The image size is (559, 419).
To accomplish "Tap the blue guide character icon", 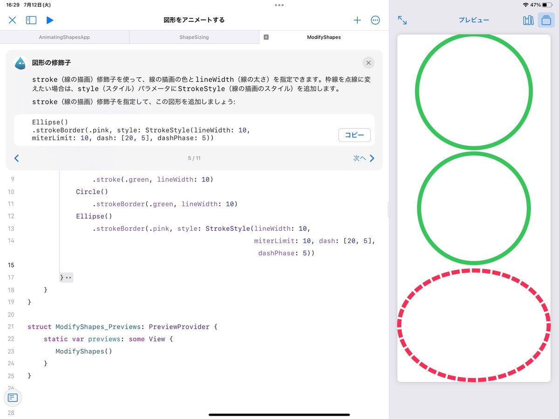I will [x=20, y=63].
